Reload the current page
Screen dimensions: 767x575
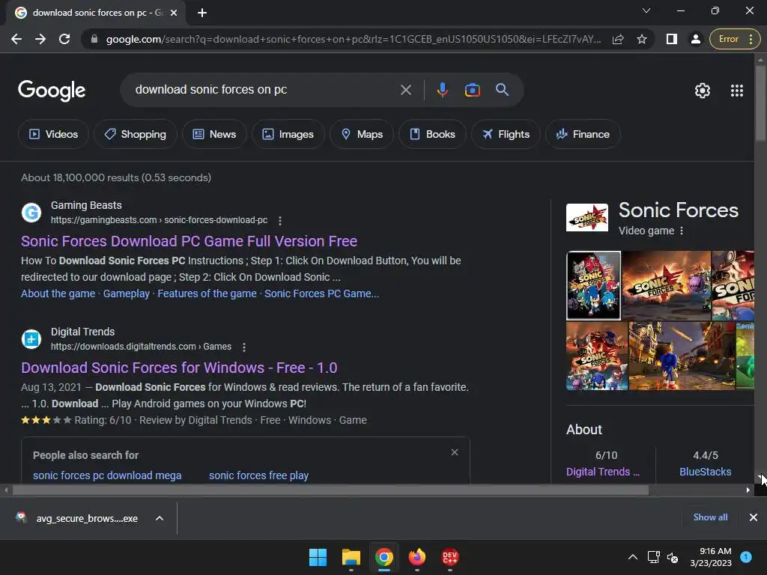tap(64, 39)
